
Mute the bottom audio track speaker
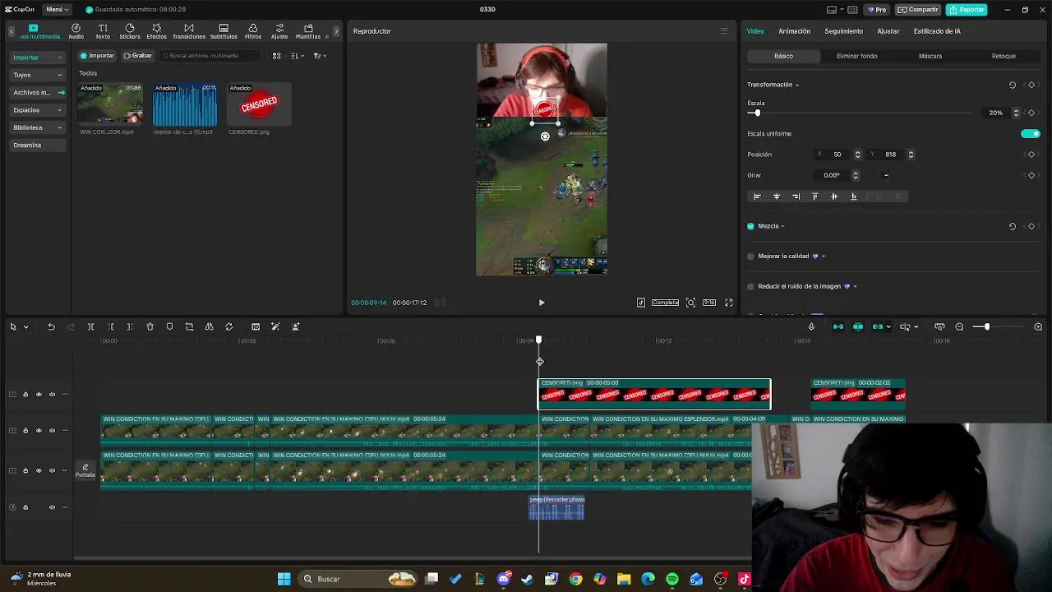(x=52, y=507)
